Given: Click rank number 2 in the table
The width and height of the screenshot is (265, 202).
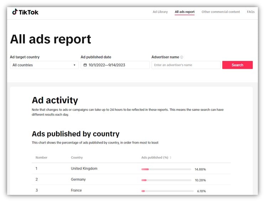Looking at the screenshot, I should (x=37, y=179).
